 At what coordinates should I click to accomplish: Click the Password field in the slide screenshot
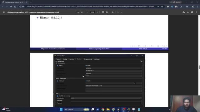tap(106, 103)
